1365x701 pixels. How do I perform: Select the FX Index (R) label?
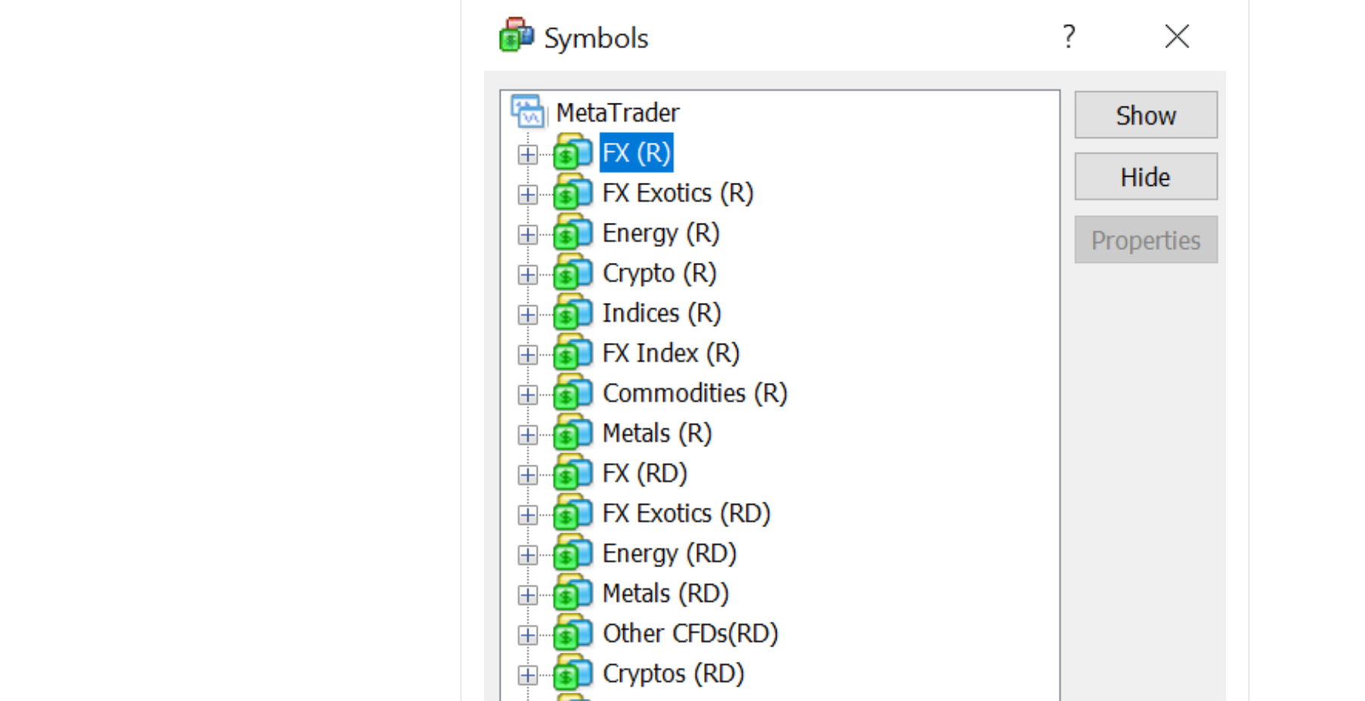tap(671, 353)
